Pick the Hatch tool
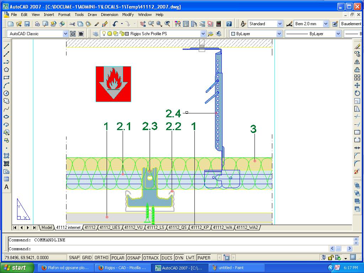The image size is (364, 273). coord(6,156)
